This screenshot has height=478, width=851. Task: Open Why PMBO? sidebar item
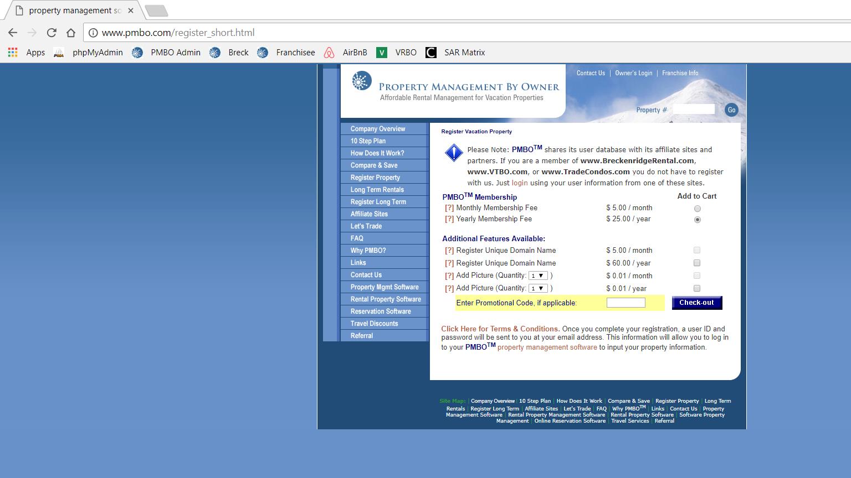[385, 251]
